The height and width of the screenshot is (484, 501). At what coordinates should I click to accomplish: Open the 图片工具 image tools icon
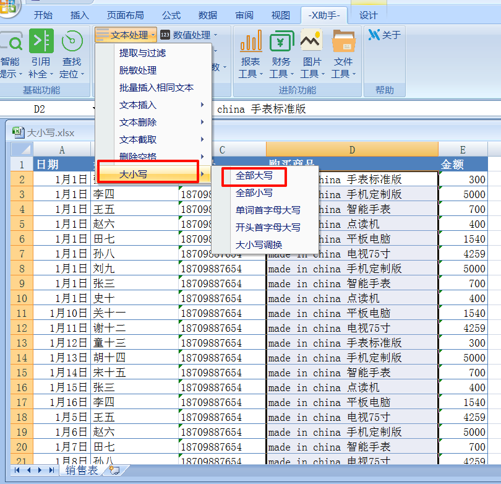(x=312, y=54)
